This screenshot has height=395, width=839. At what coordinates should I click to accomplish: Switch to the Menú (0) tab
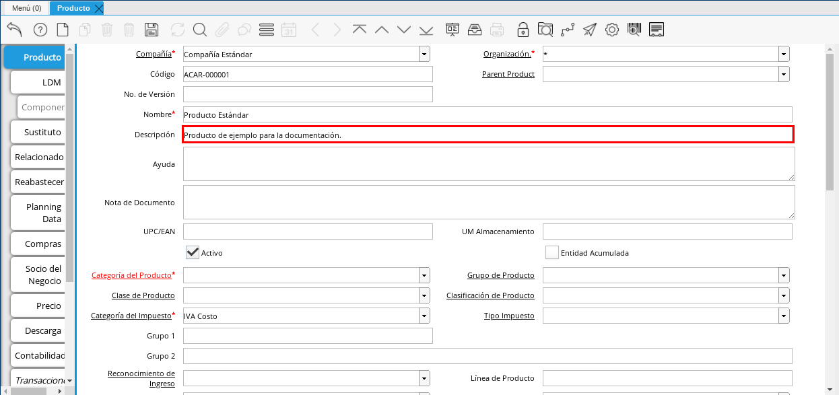(27, 8)
